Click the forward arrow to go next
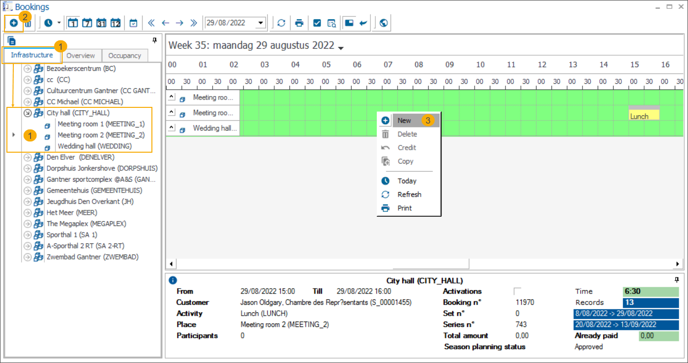The height and width of the screenshot is (363, 688). click(179, 22)
